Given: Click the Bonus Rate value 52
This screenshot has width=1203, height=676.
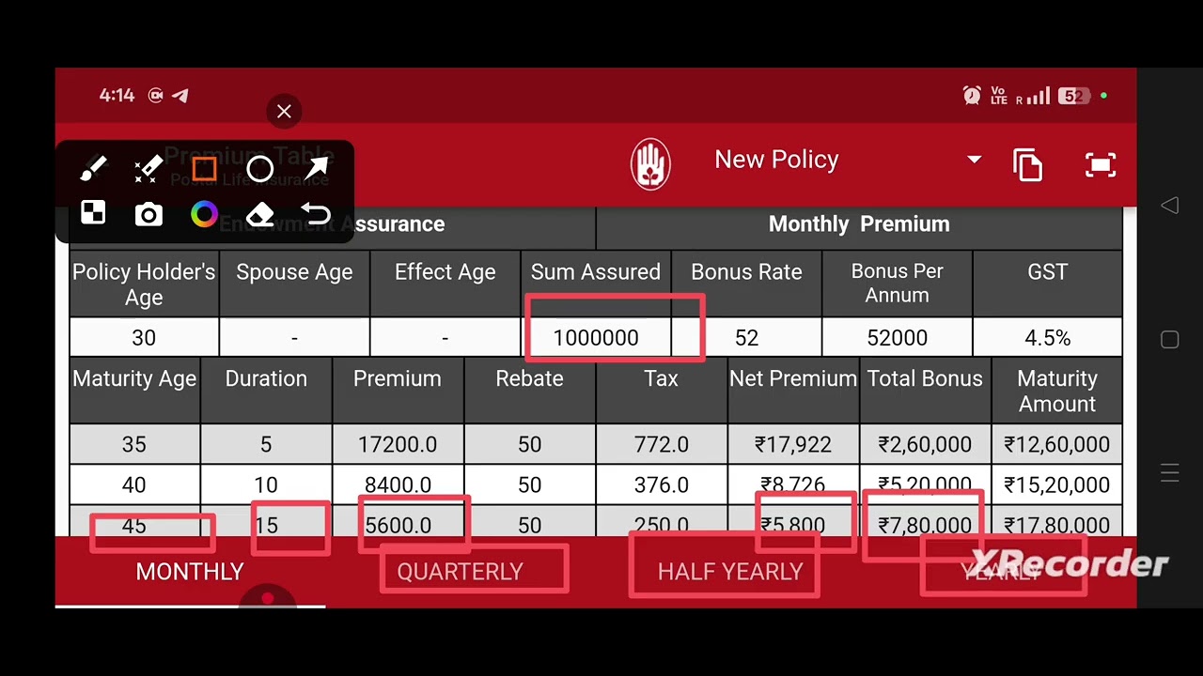Looking at the screenshot, I should pyautogui.click(x=746, y=338).
